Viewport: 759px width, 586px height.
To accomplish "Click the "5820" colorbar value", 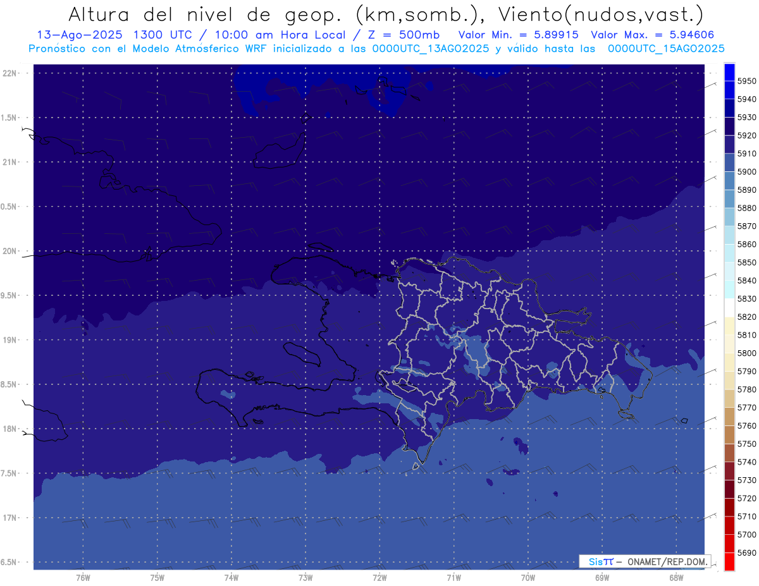I will (x=747, y=317).
